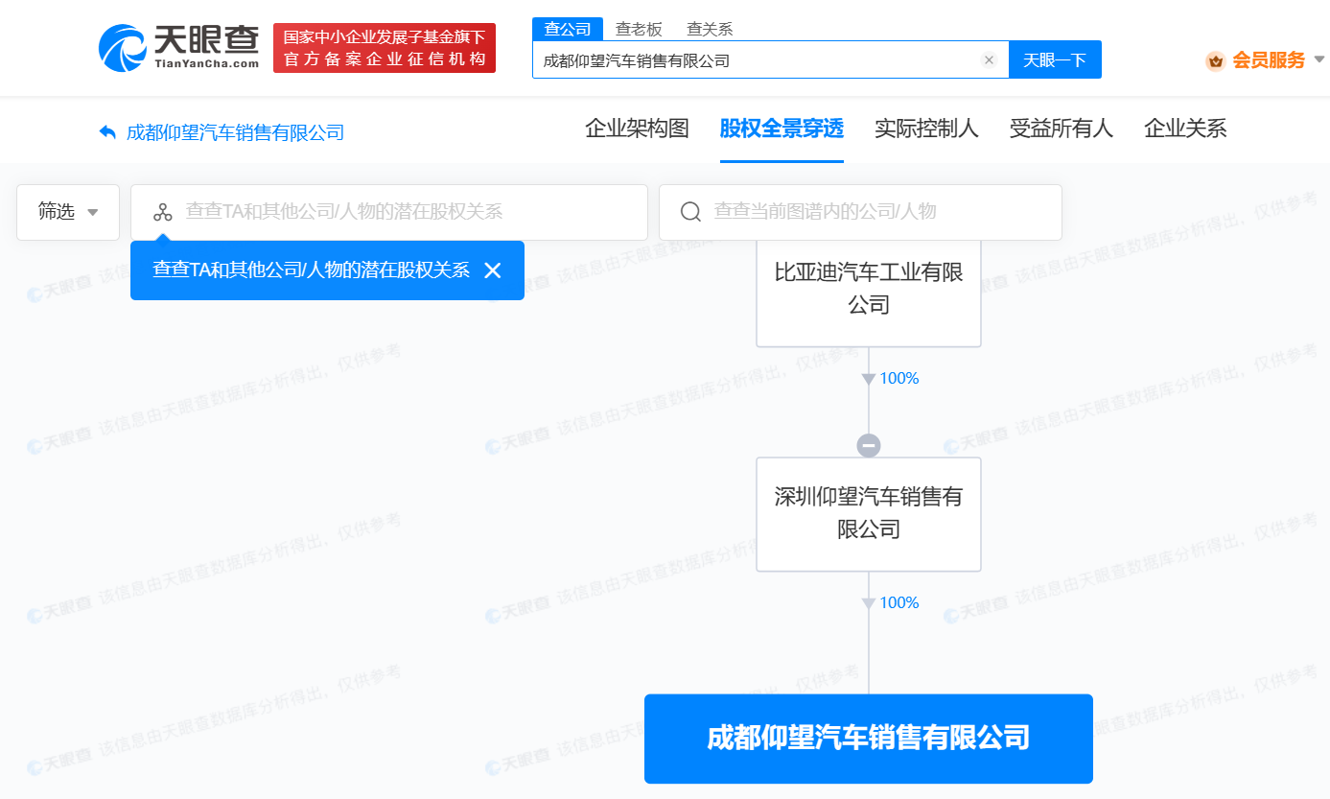This screenshot has height=799, width=1330.
Task: Collapse the node above 深圳仰望汽车销售有限公司 via the minus button
Action: [x=869, y=445]
